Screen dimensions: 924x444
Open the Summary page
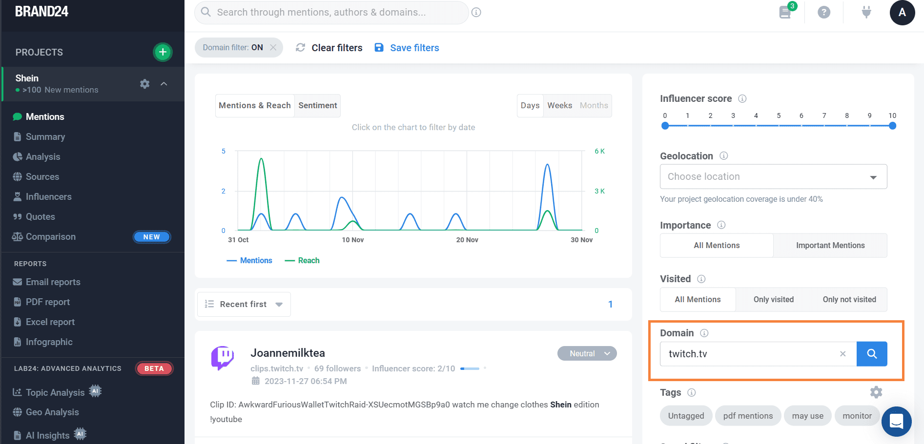45,136
